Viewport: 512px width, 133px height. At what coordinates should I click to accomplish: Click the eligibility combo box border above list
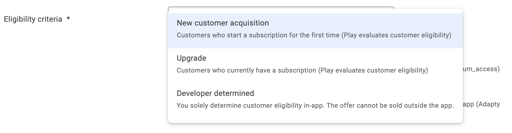point(281,8)
